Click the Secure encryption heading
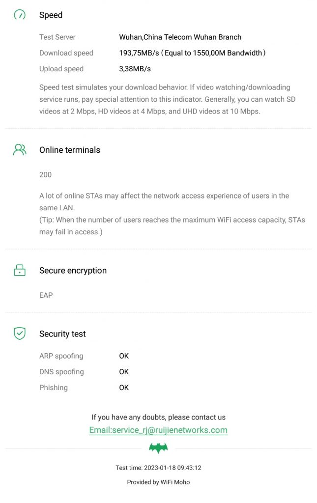Screen dimensions: 317x503 pyautogui.click(x=73, y=271)
